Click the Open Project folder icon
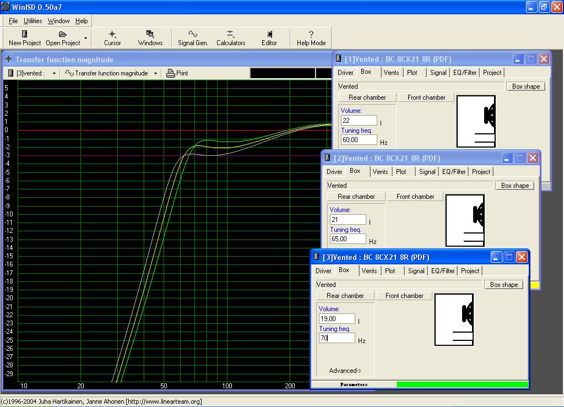564x407 pixels. 63,34
